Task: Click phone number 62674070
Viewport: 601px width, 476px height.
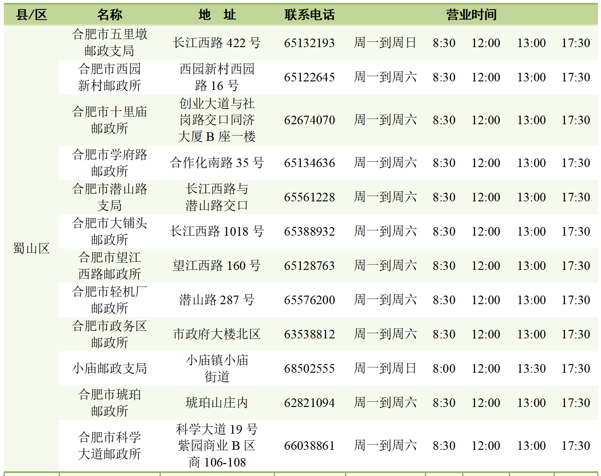Action: click(x=309, y=120)
